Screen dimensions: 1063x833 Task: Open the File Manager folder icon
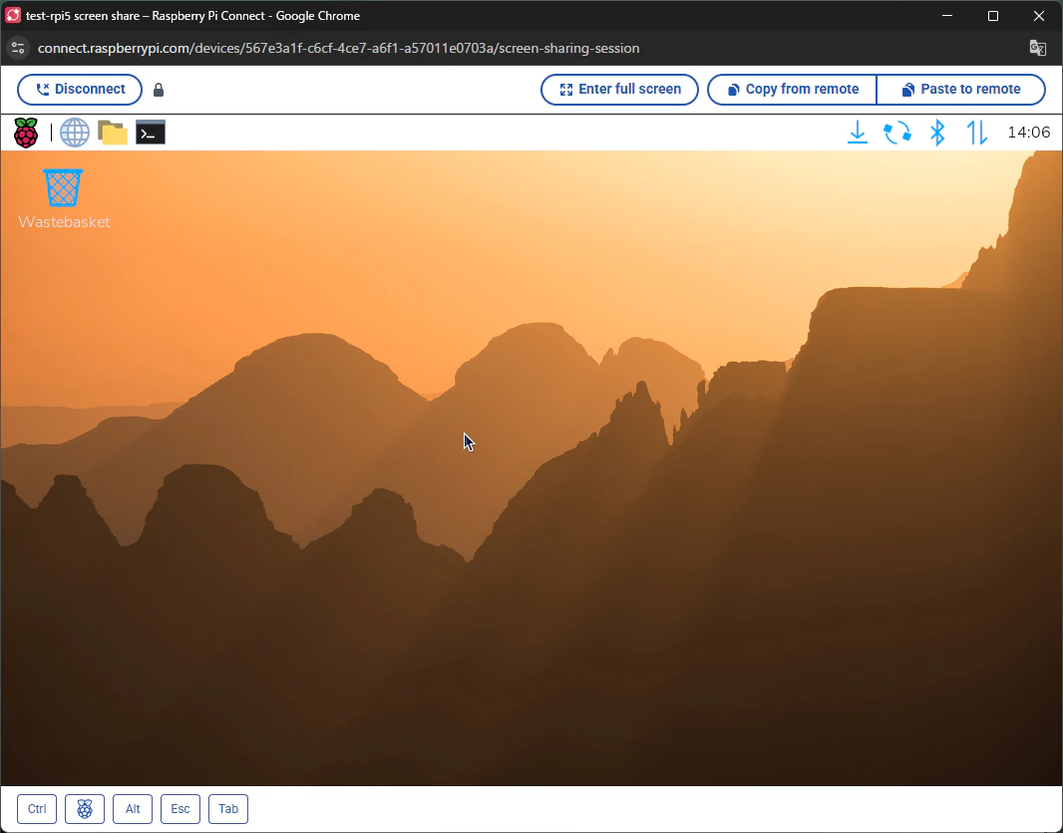[113, 133]
